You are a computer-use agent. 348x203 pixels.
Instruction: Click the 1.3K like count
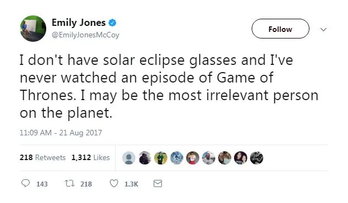click(x=131, y=184)
